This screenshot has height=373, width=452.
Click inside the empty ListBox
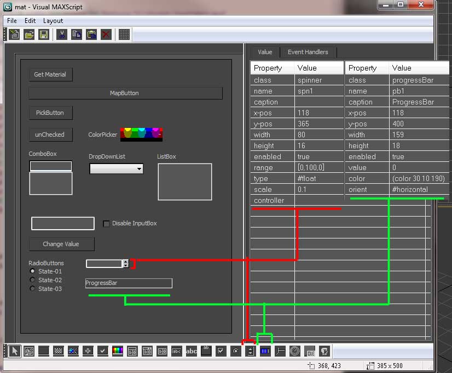click(185, 182)
